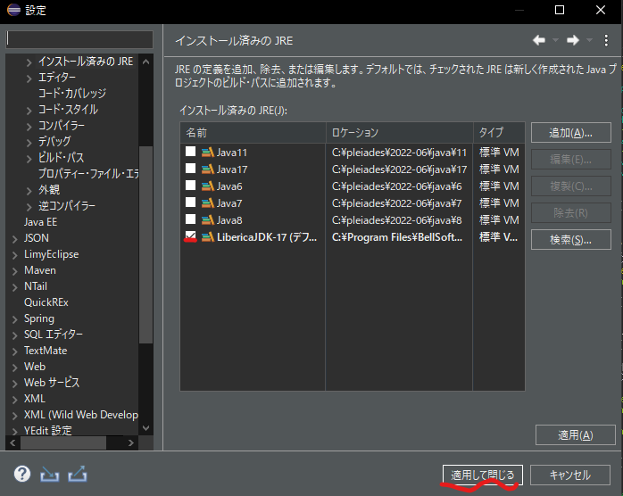
Task: Expand the Maven tree node
Action: click(15, 271)
